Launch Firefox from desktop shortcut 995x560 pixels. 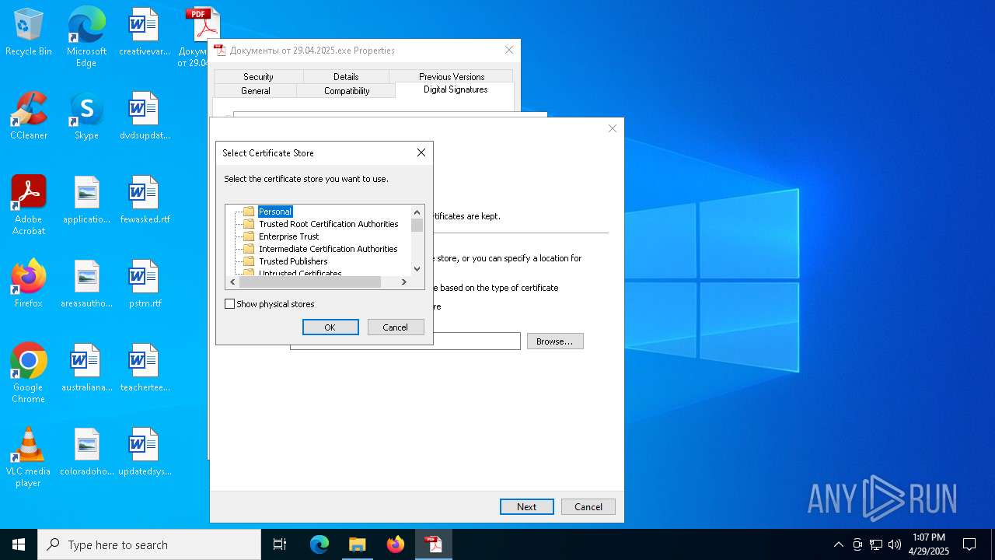pos(29,285)
